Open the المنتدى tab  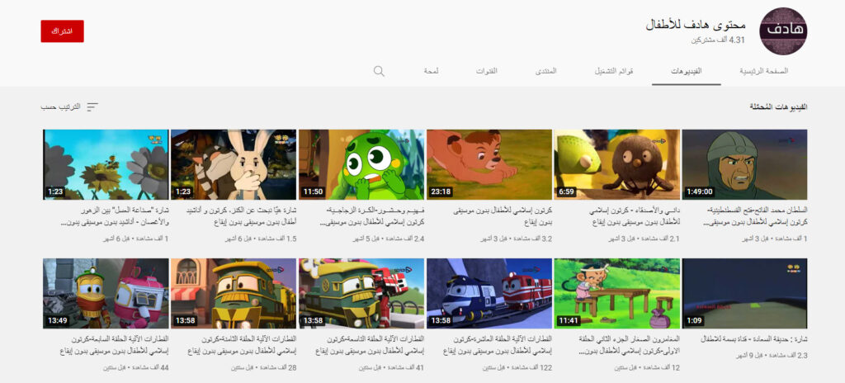(x=546, y=71)
